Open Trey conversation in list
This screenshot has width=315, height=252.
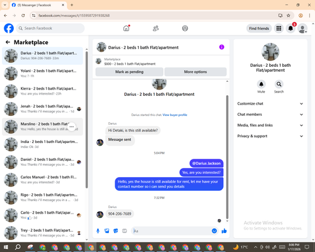point(42,232)
